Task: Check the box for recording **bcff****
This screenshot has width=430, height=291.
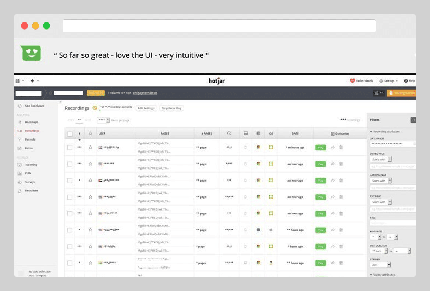Action: pos(69,213)
